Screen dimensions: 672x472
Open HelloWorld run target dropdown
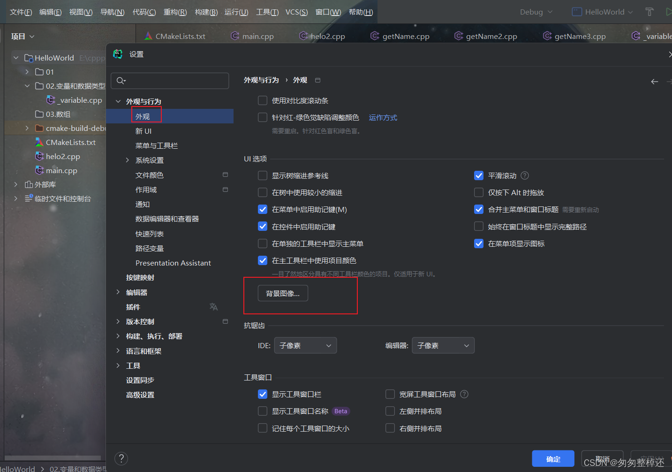[x=603, y=12]
